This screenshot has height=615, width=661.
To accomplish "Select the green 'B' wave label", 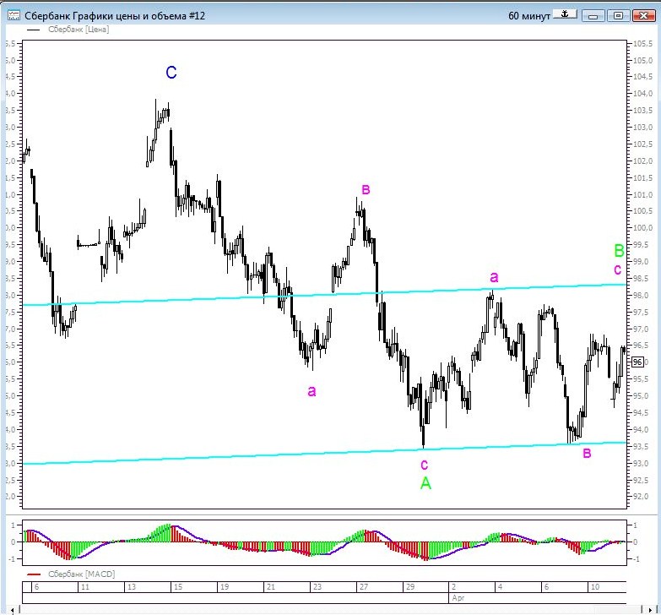I will pyautogui.click(x=619, y=251).
